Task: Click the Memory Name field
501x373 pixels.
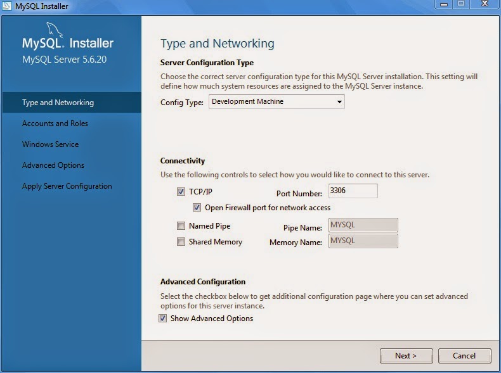Action: 363,241
